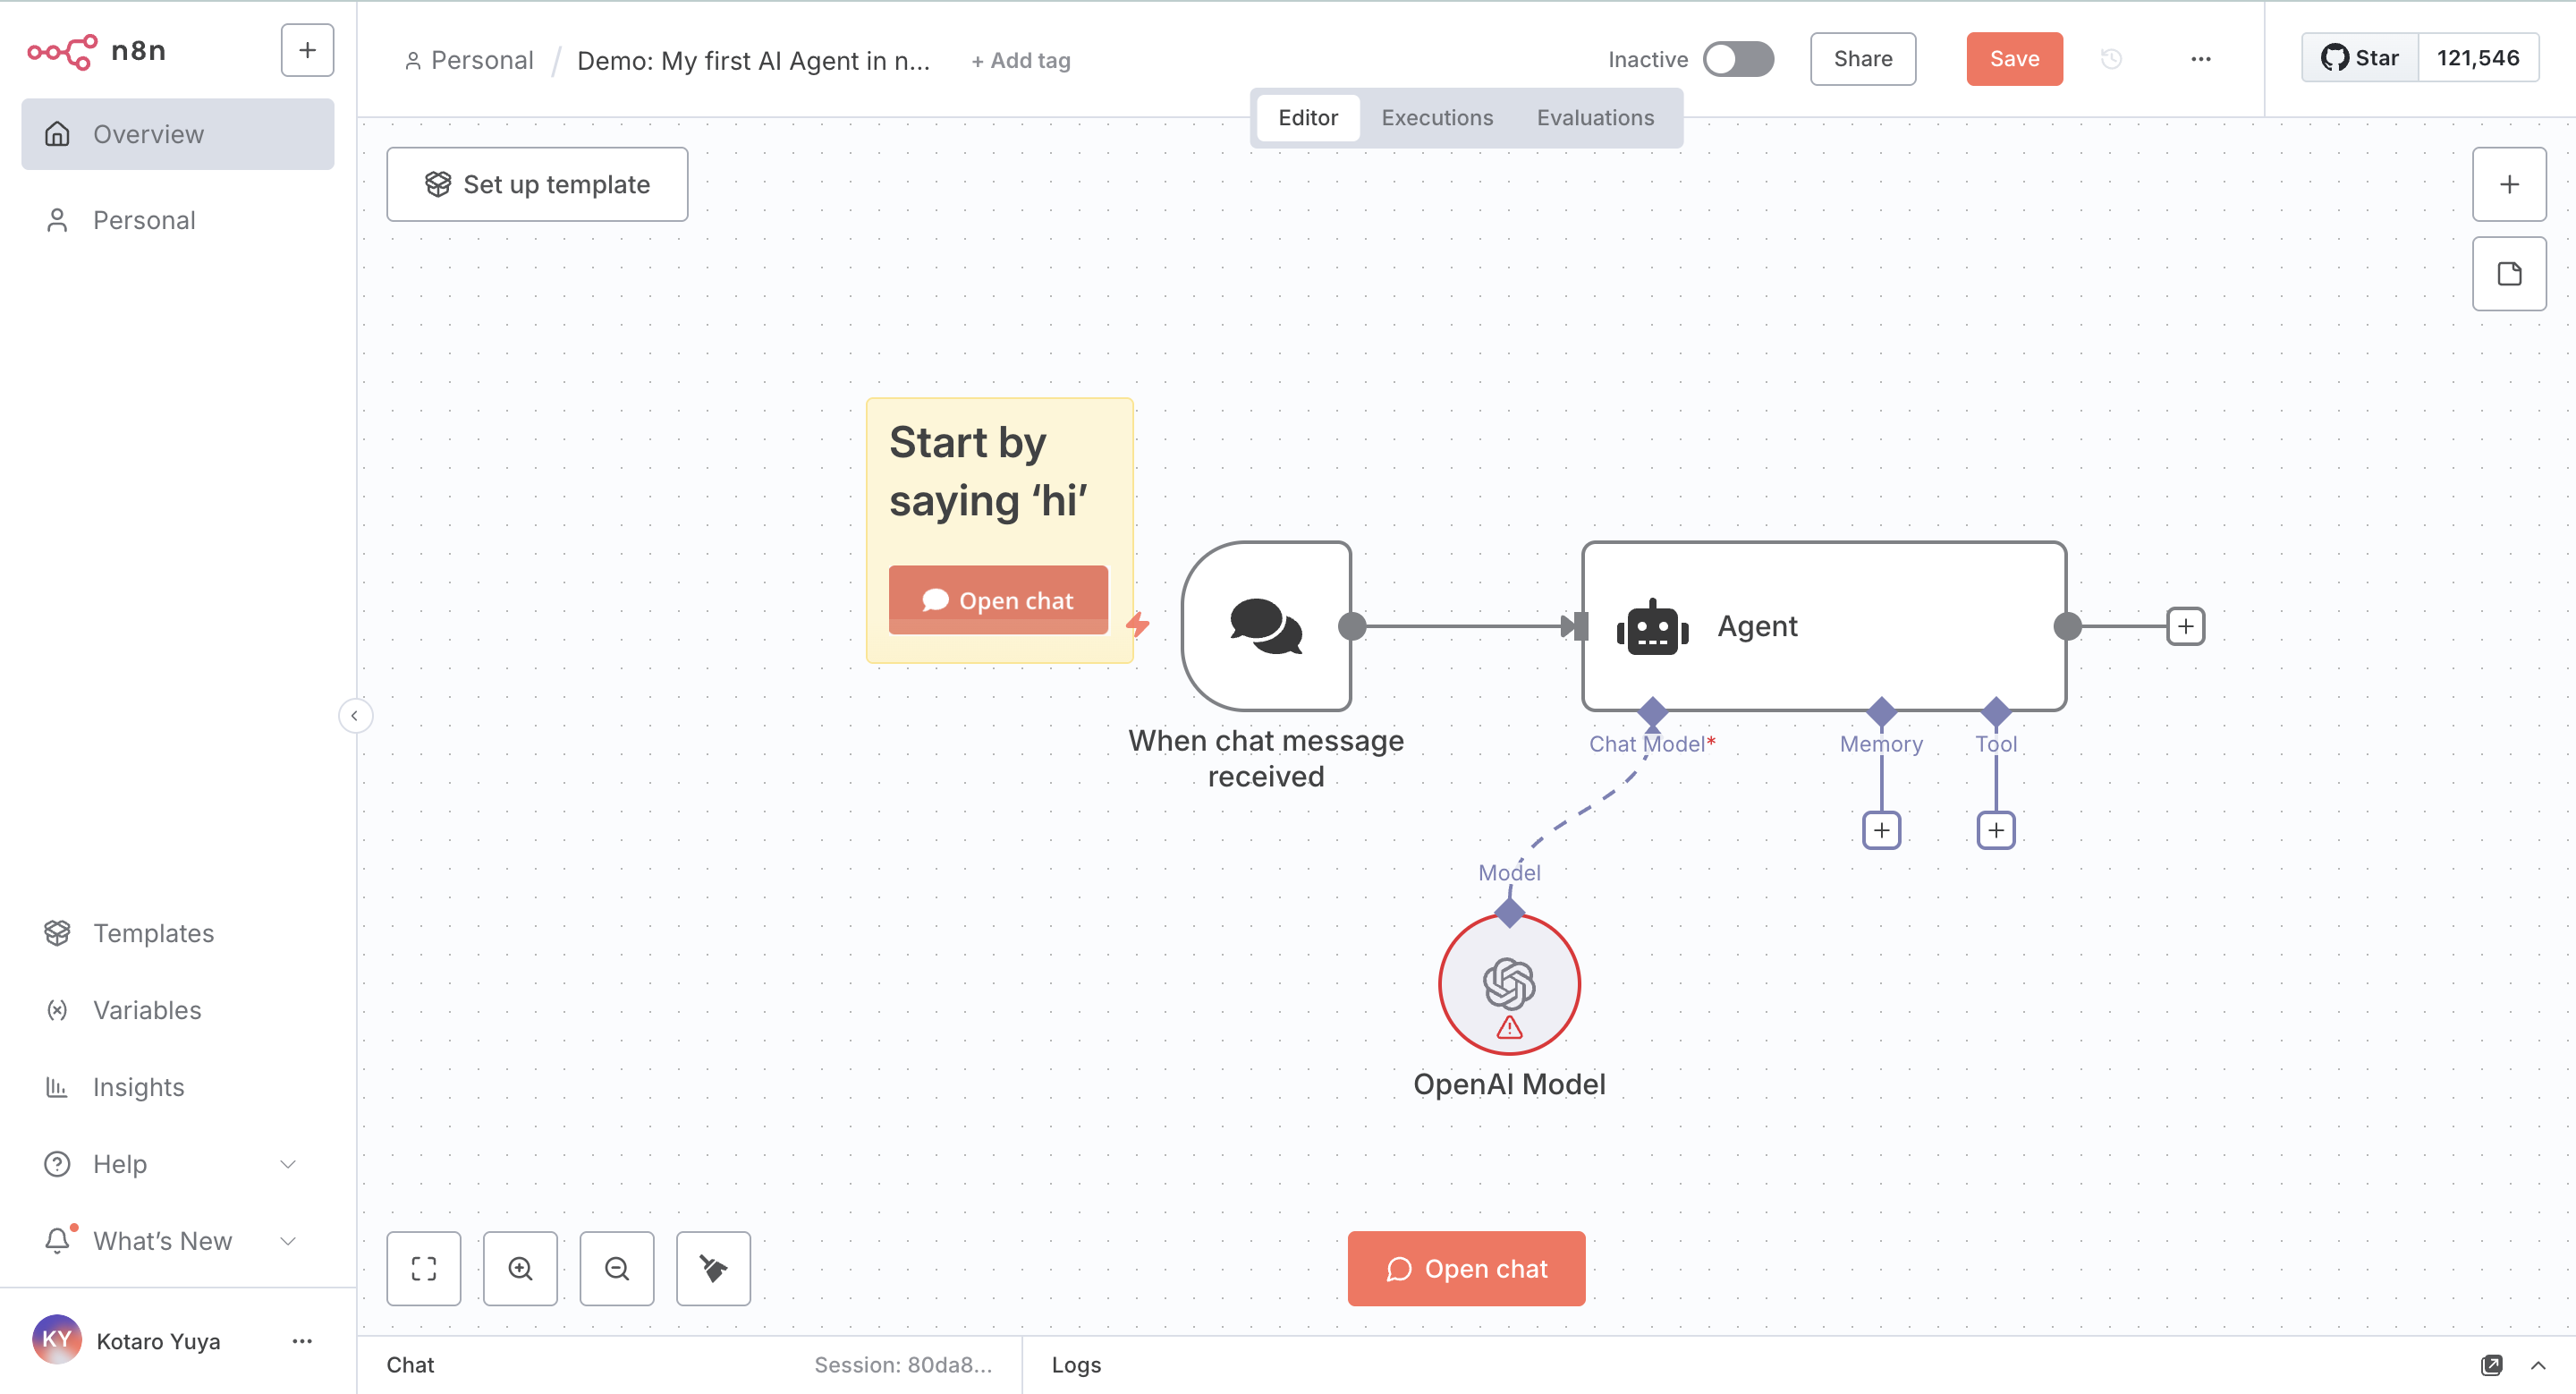This screenshot has height=1394, width=2576.
Task: Zoom in on the canvas
Action: click(520, 1268)
